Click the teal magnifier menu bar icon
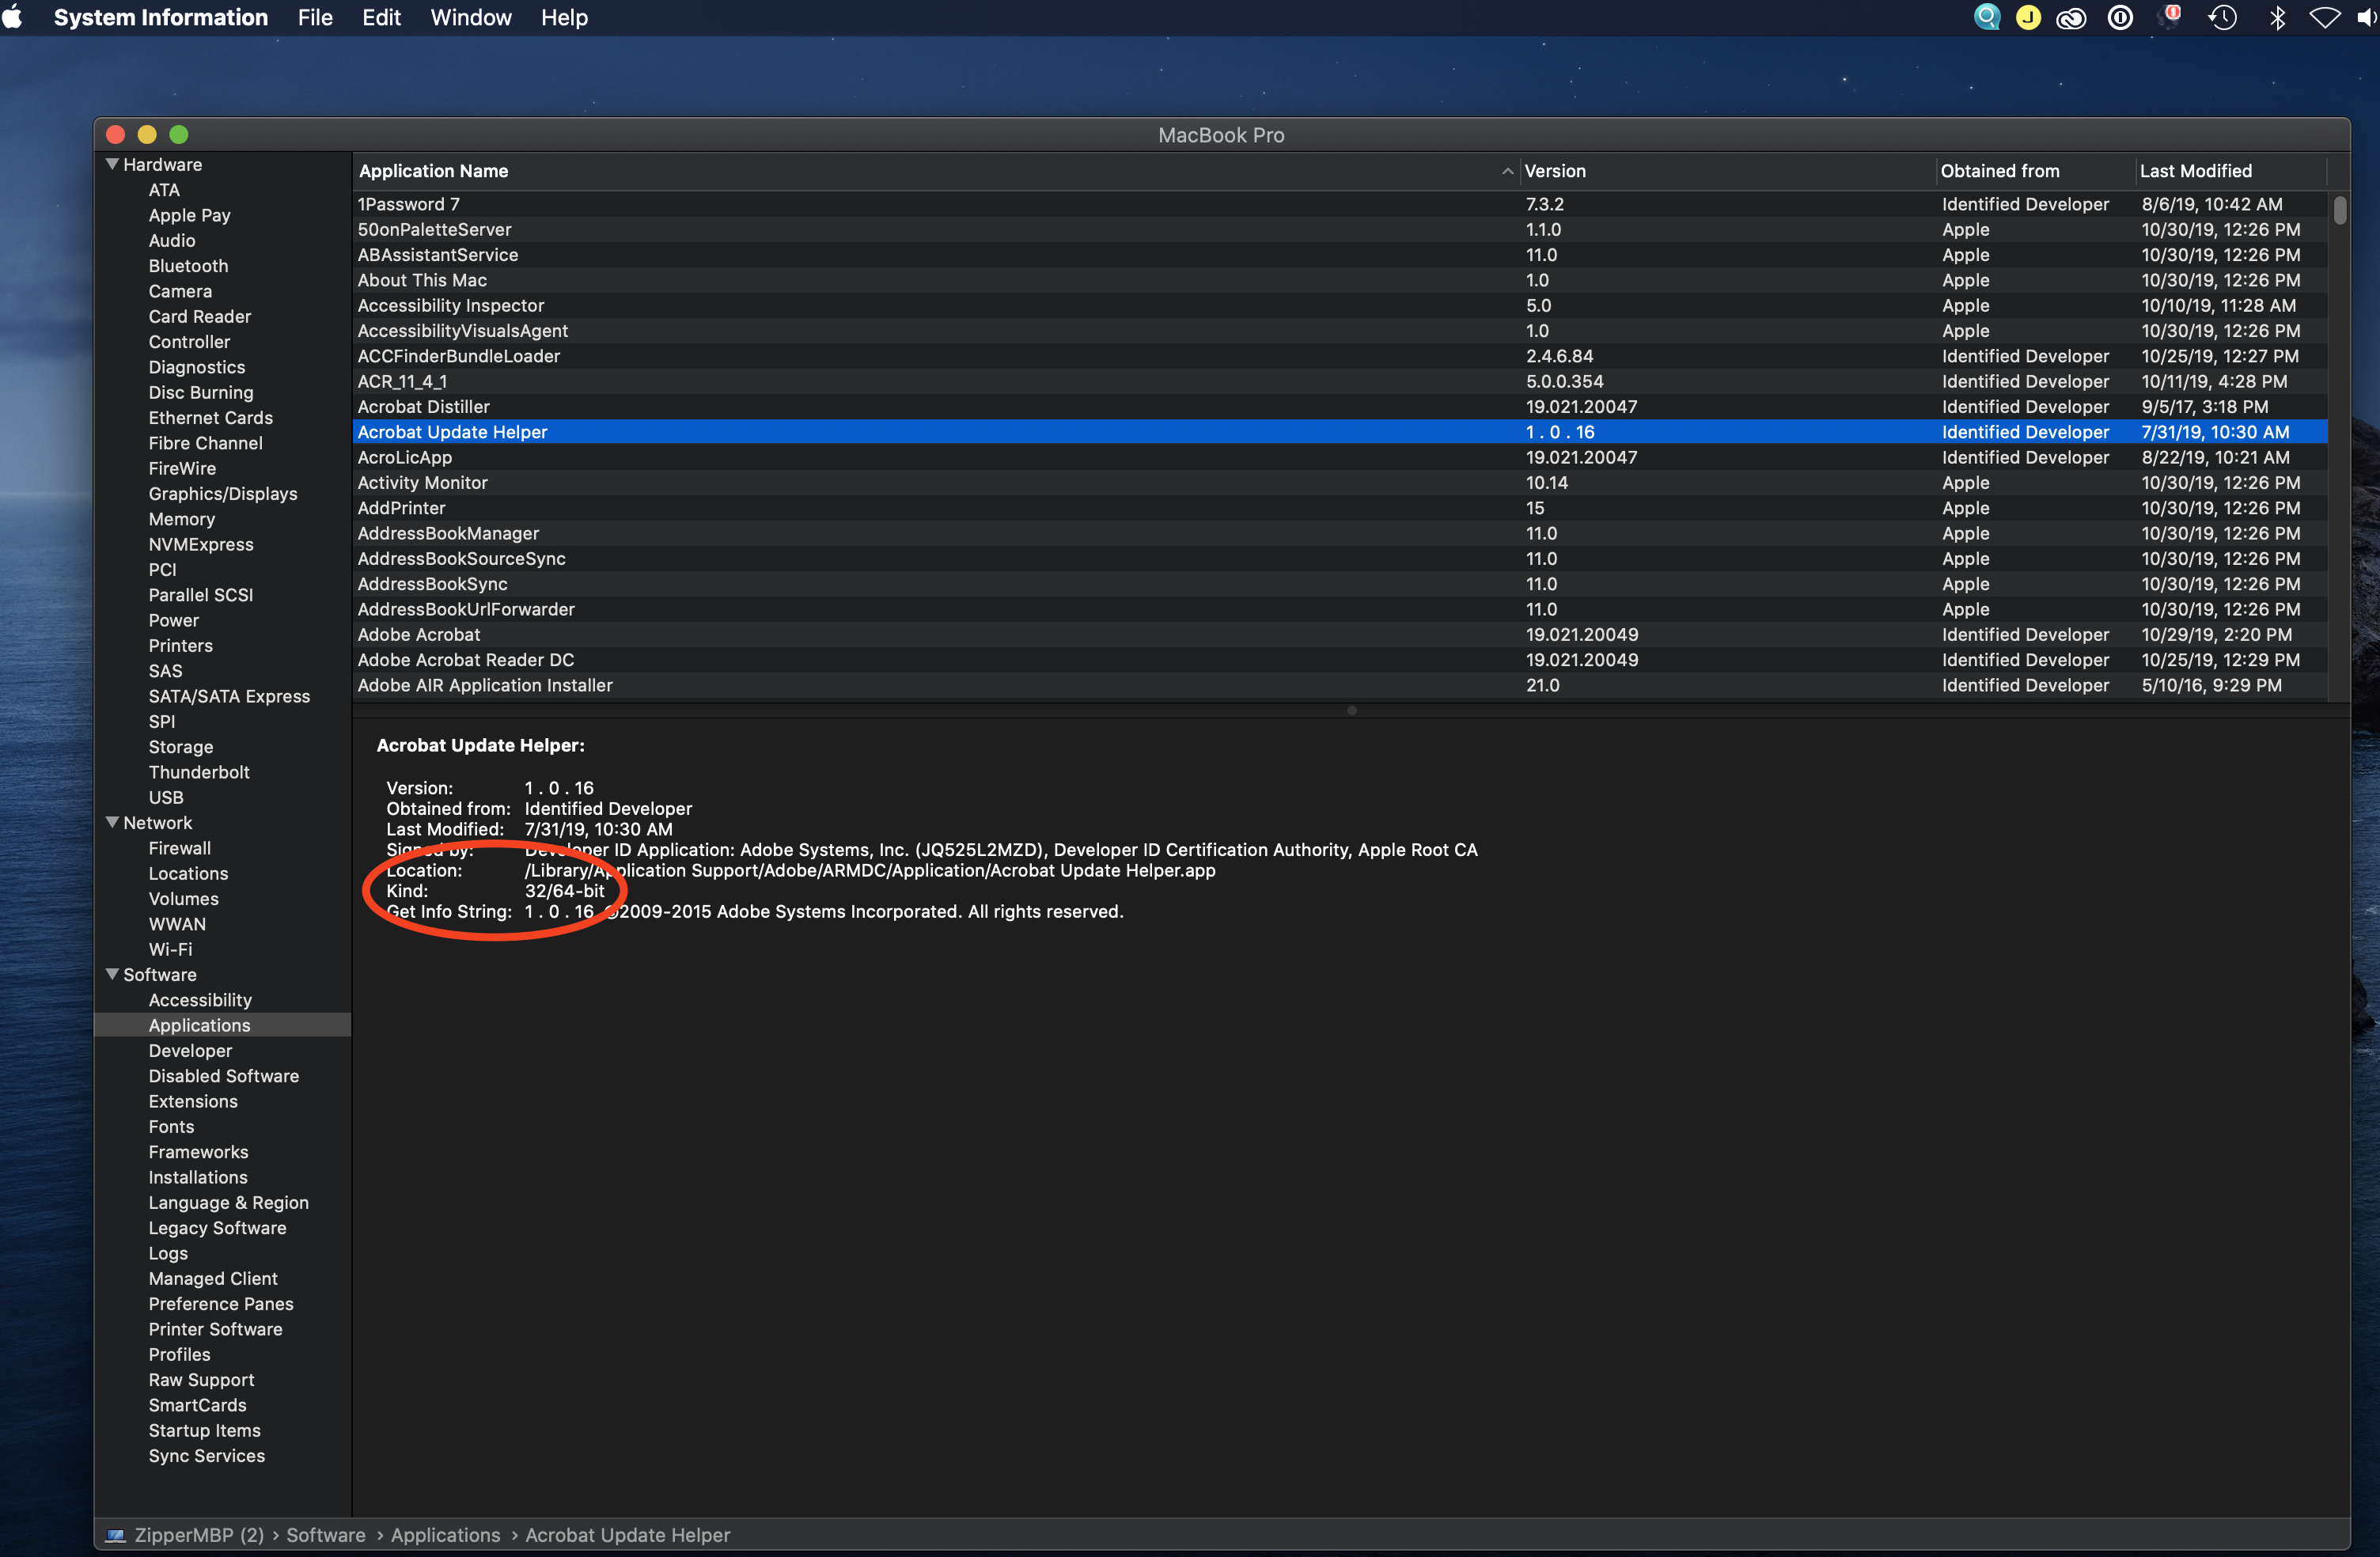Image resolution: width=2380 pixels, height=1557 pixels. tap(1987, 18)
